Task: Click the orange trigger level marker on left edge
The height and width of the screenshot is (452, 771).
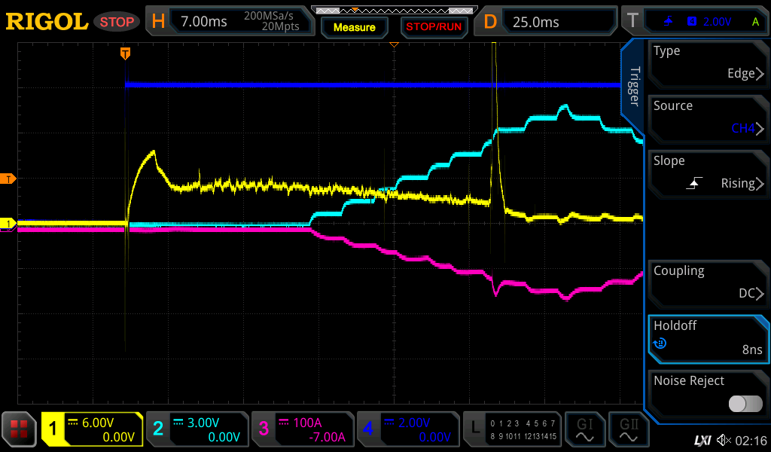Action: (8, 179)
